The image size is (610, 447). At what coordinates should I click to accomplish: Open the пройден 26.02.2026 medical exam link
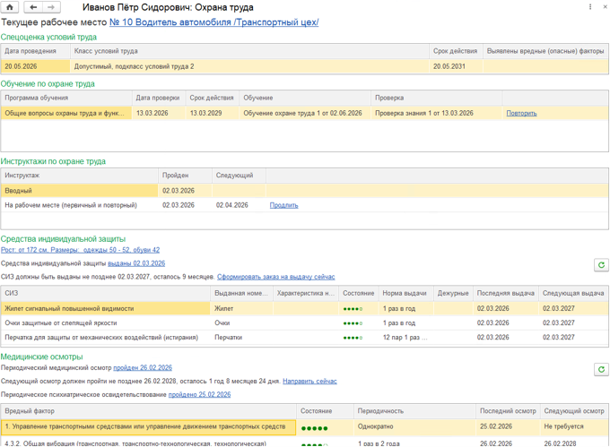pos(143,368)
